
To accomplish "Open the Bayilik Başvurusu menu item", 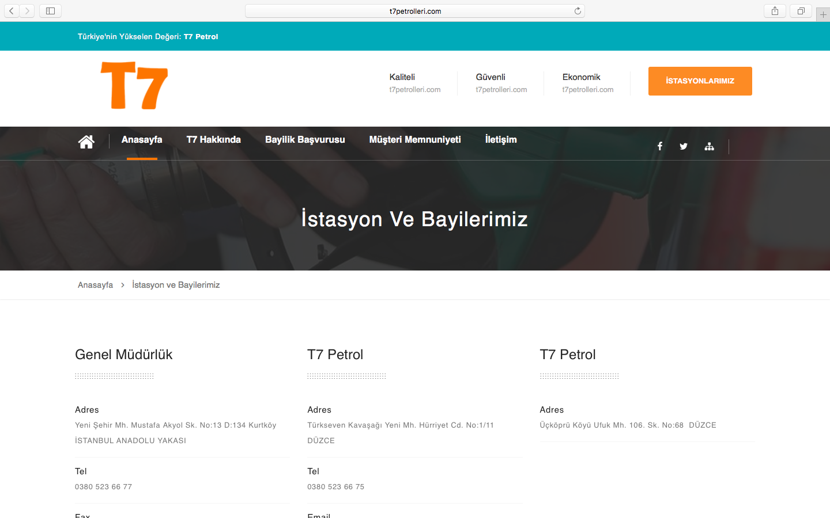I will click(305, 140).
